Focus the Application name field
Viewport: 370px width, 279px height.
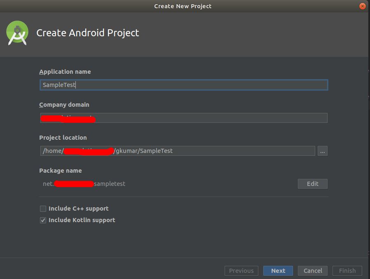(x=184, y=85)
